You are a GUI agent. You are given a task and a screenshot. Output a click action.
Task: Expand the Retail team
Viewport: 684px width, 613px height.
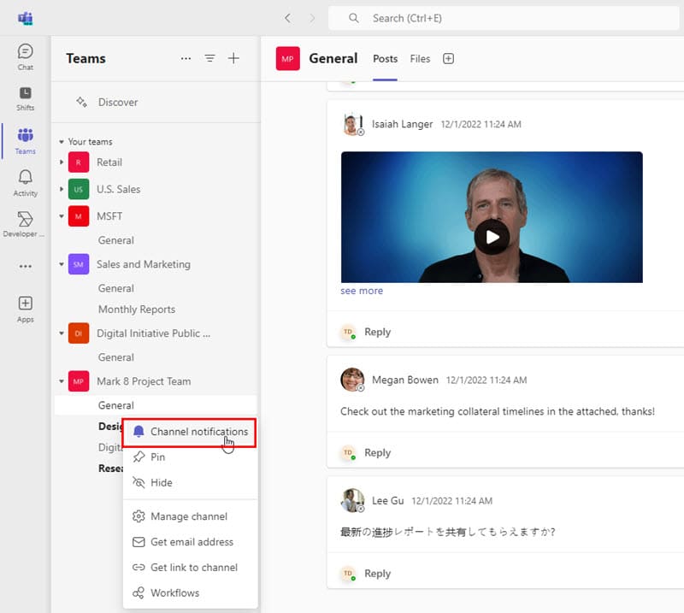click(62, 162)
